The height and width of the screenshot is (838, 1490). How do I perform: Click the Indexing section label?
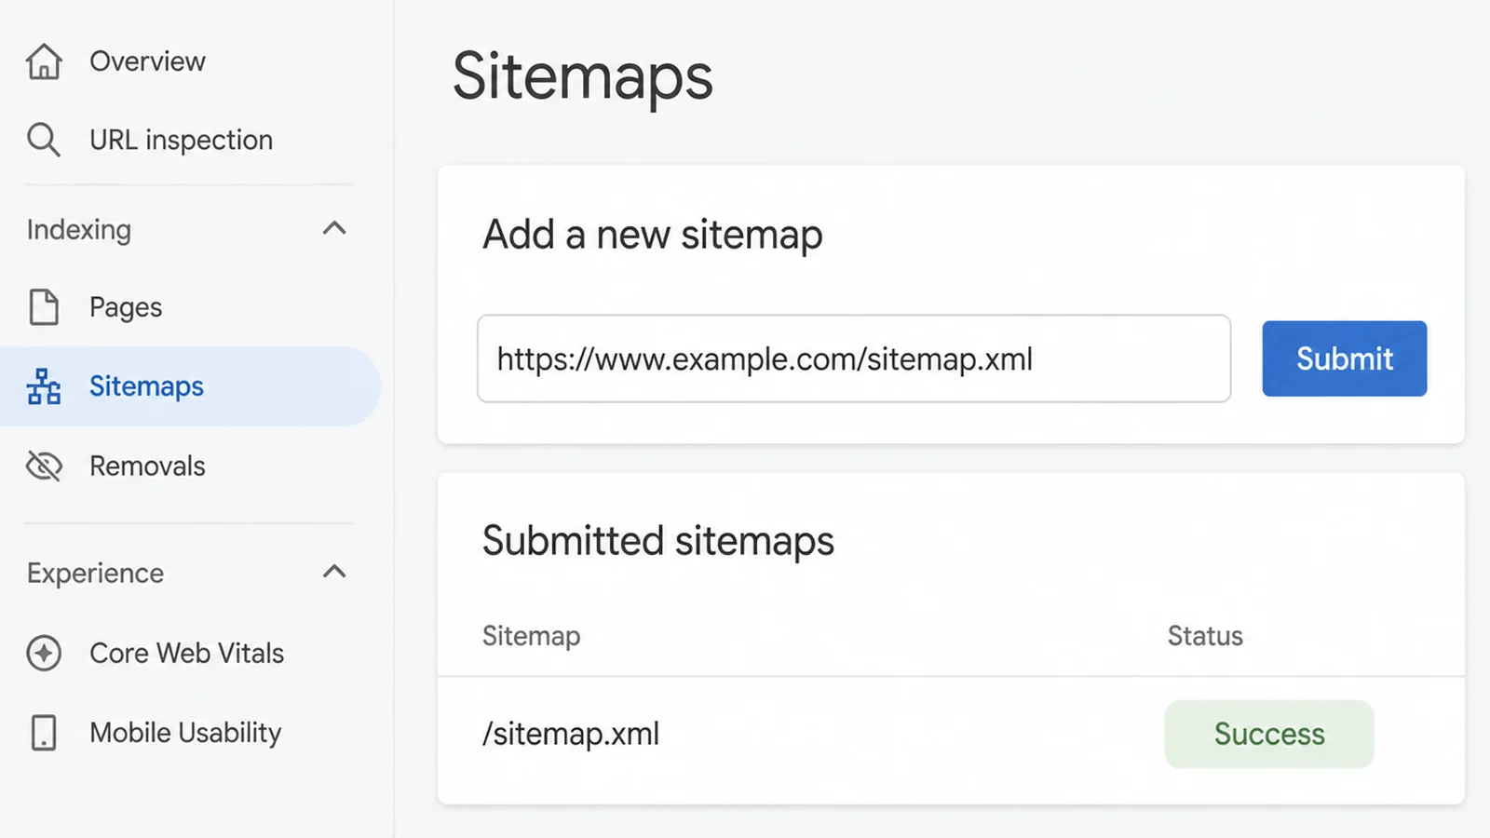tap(79, 230)
